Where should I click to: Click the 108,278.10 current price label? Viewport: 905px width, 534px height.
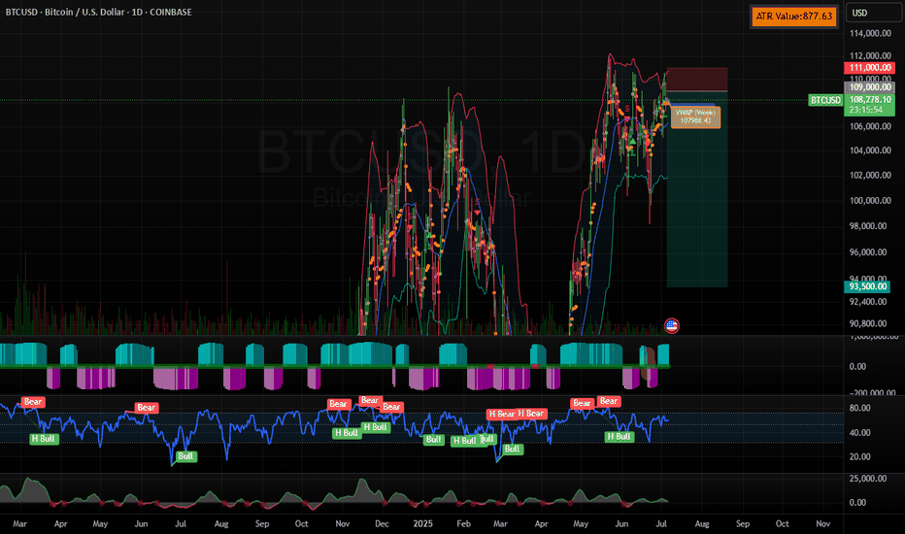coord(870,100)
